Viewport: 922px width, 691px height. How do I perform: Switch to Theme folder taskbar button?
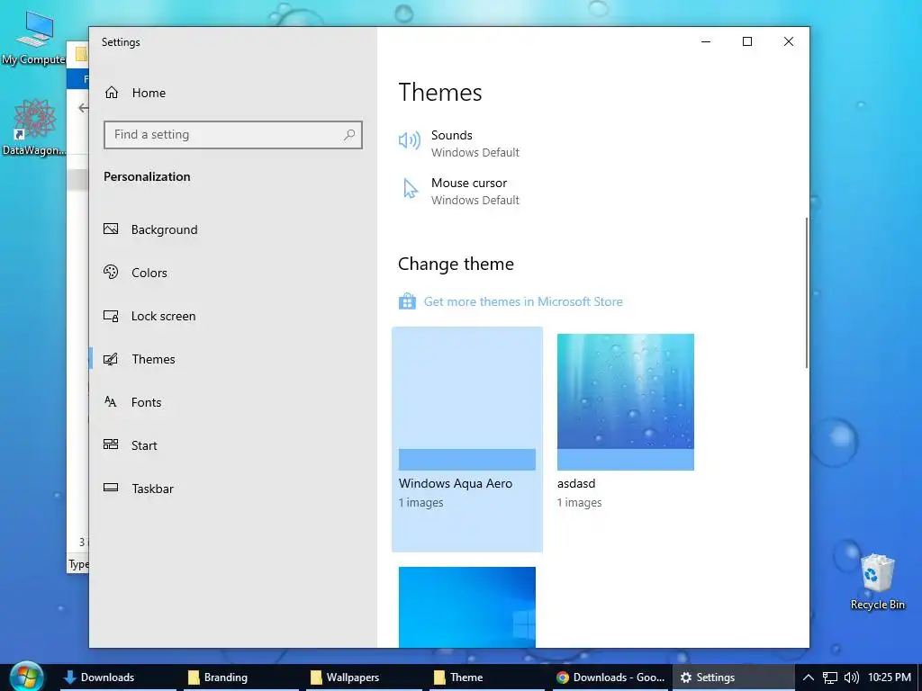(x=487, y=678)
